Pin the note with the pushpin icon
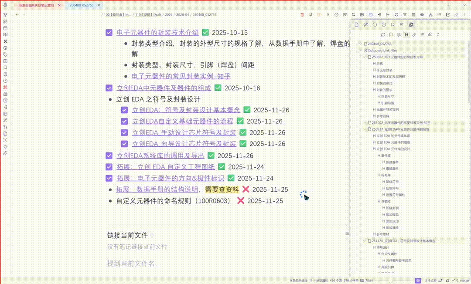Viewport: 471px width, 284px height. [311, 14]
